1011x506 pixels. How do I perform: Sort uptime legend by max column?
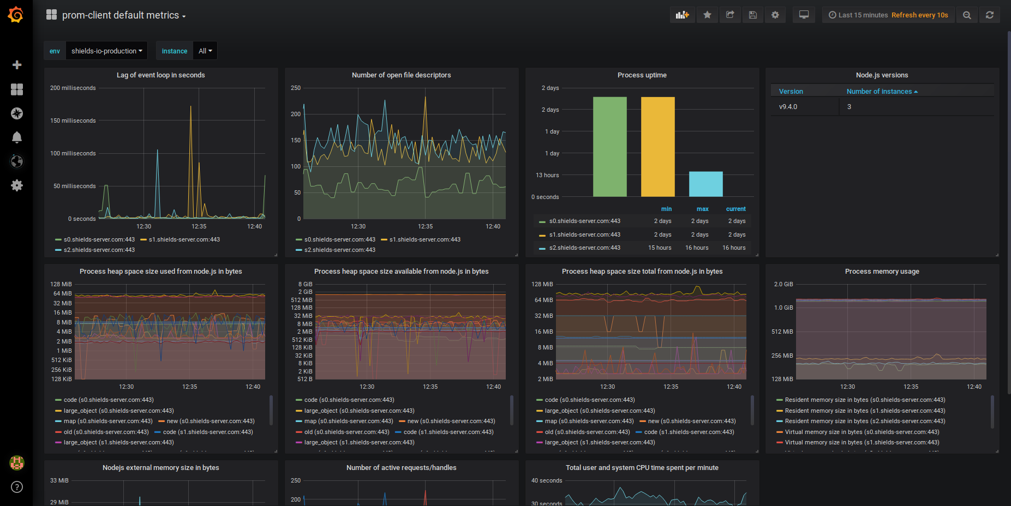click(703, 209)
